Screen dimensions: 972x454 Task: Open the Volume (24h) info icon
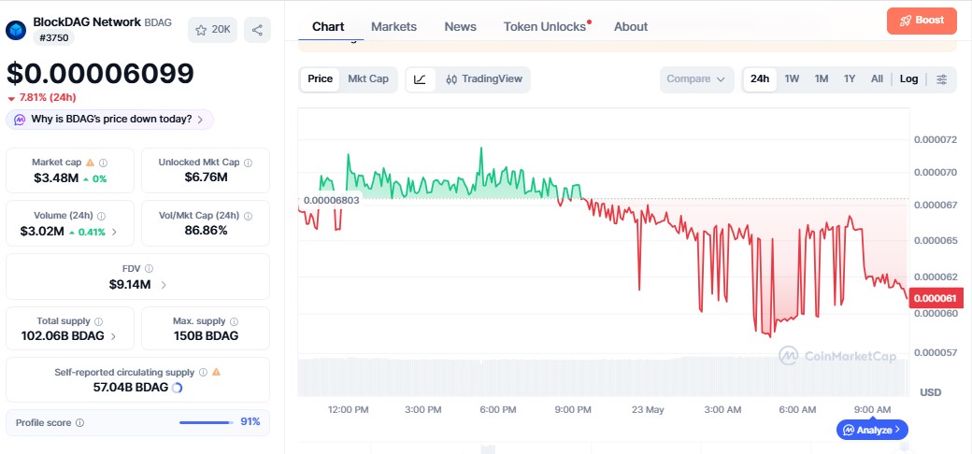pos(101,216)
